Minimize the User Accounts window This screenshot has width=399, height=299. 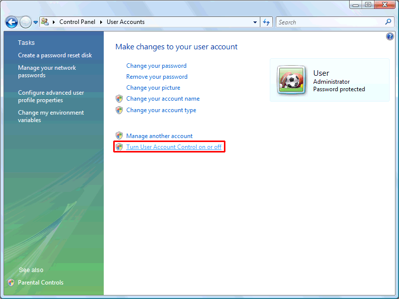click(x=356, y=4)
